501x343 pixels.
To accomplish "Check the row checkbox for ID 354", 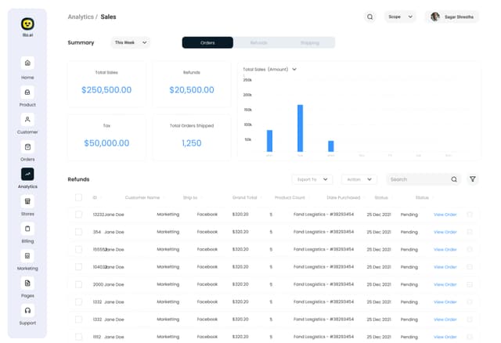I will 78,232.
